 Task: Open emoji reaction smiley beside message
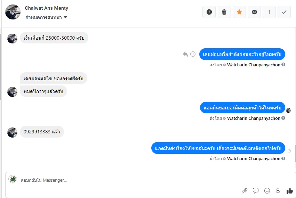[193, 54]
